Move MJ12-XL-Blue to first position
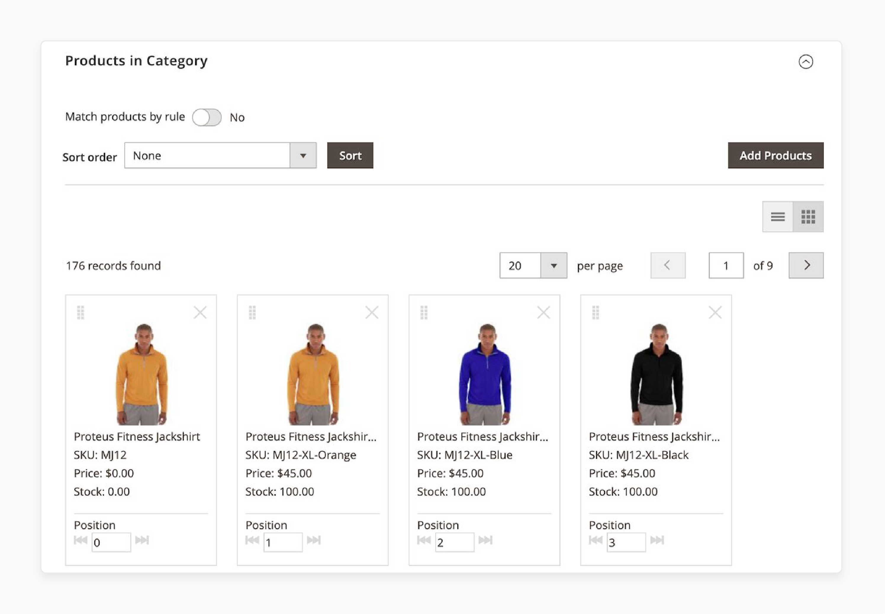This screenshot has width=885, height=614. click(424, 540)
